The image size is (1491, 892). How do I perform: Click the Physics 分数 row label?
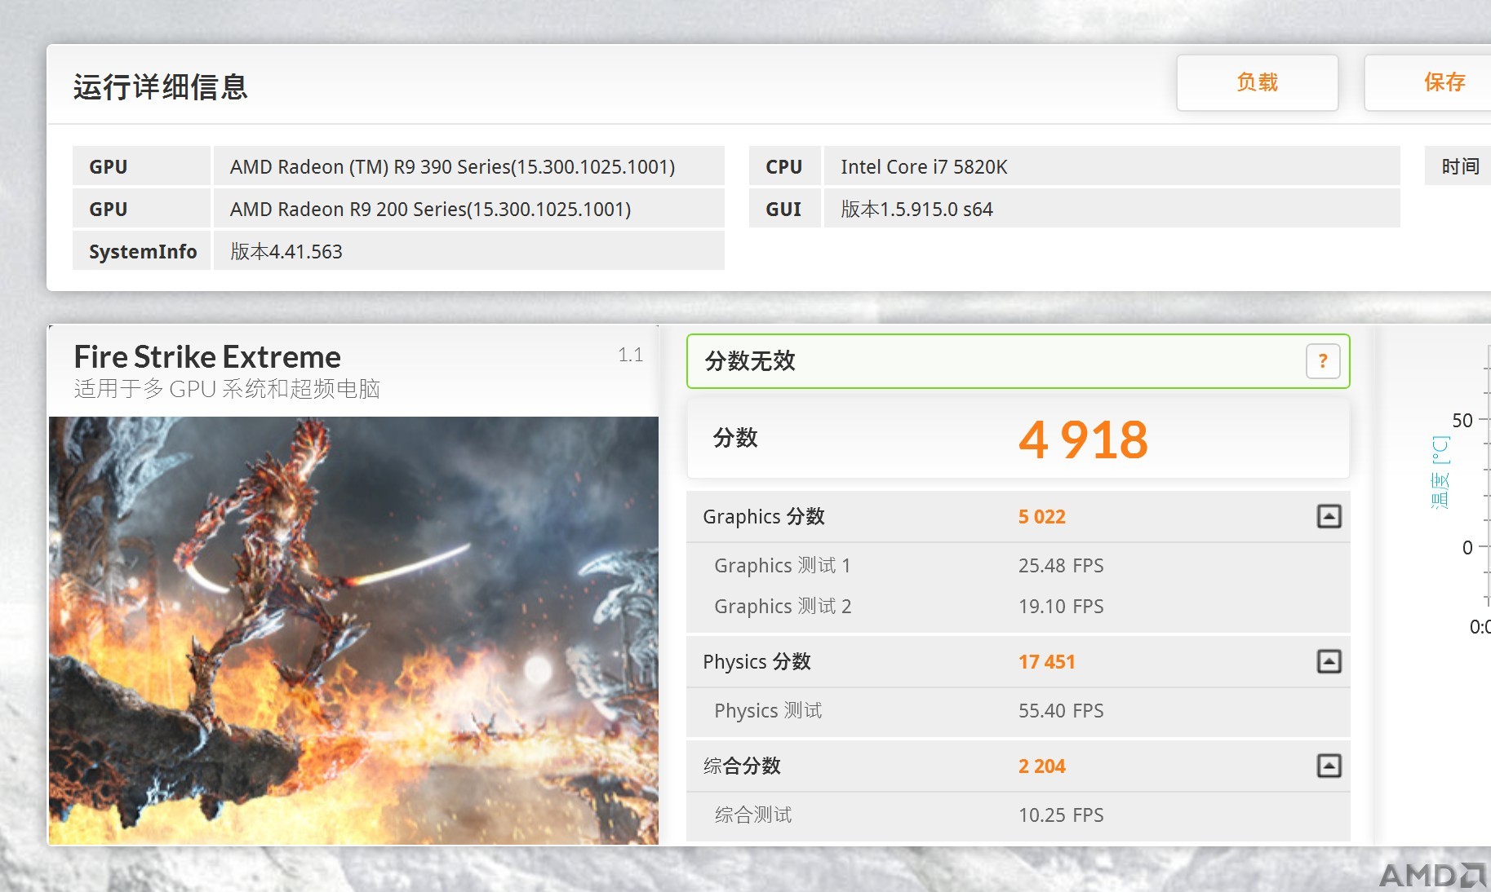[757, 662]
